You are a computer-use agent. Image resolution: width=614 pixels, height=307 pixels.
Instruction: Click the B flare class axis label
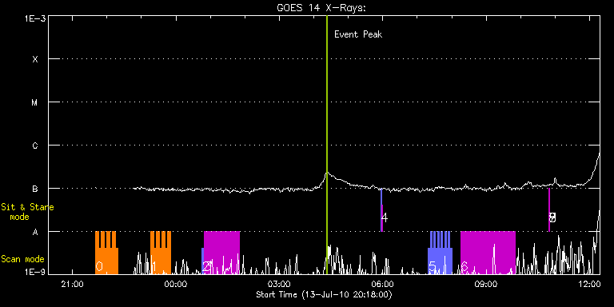(x=35, y=189)
